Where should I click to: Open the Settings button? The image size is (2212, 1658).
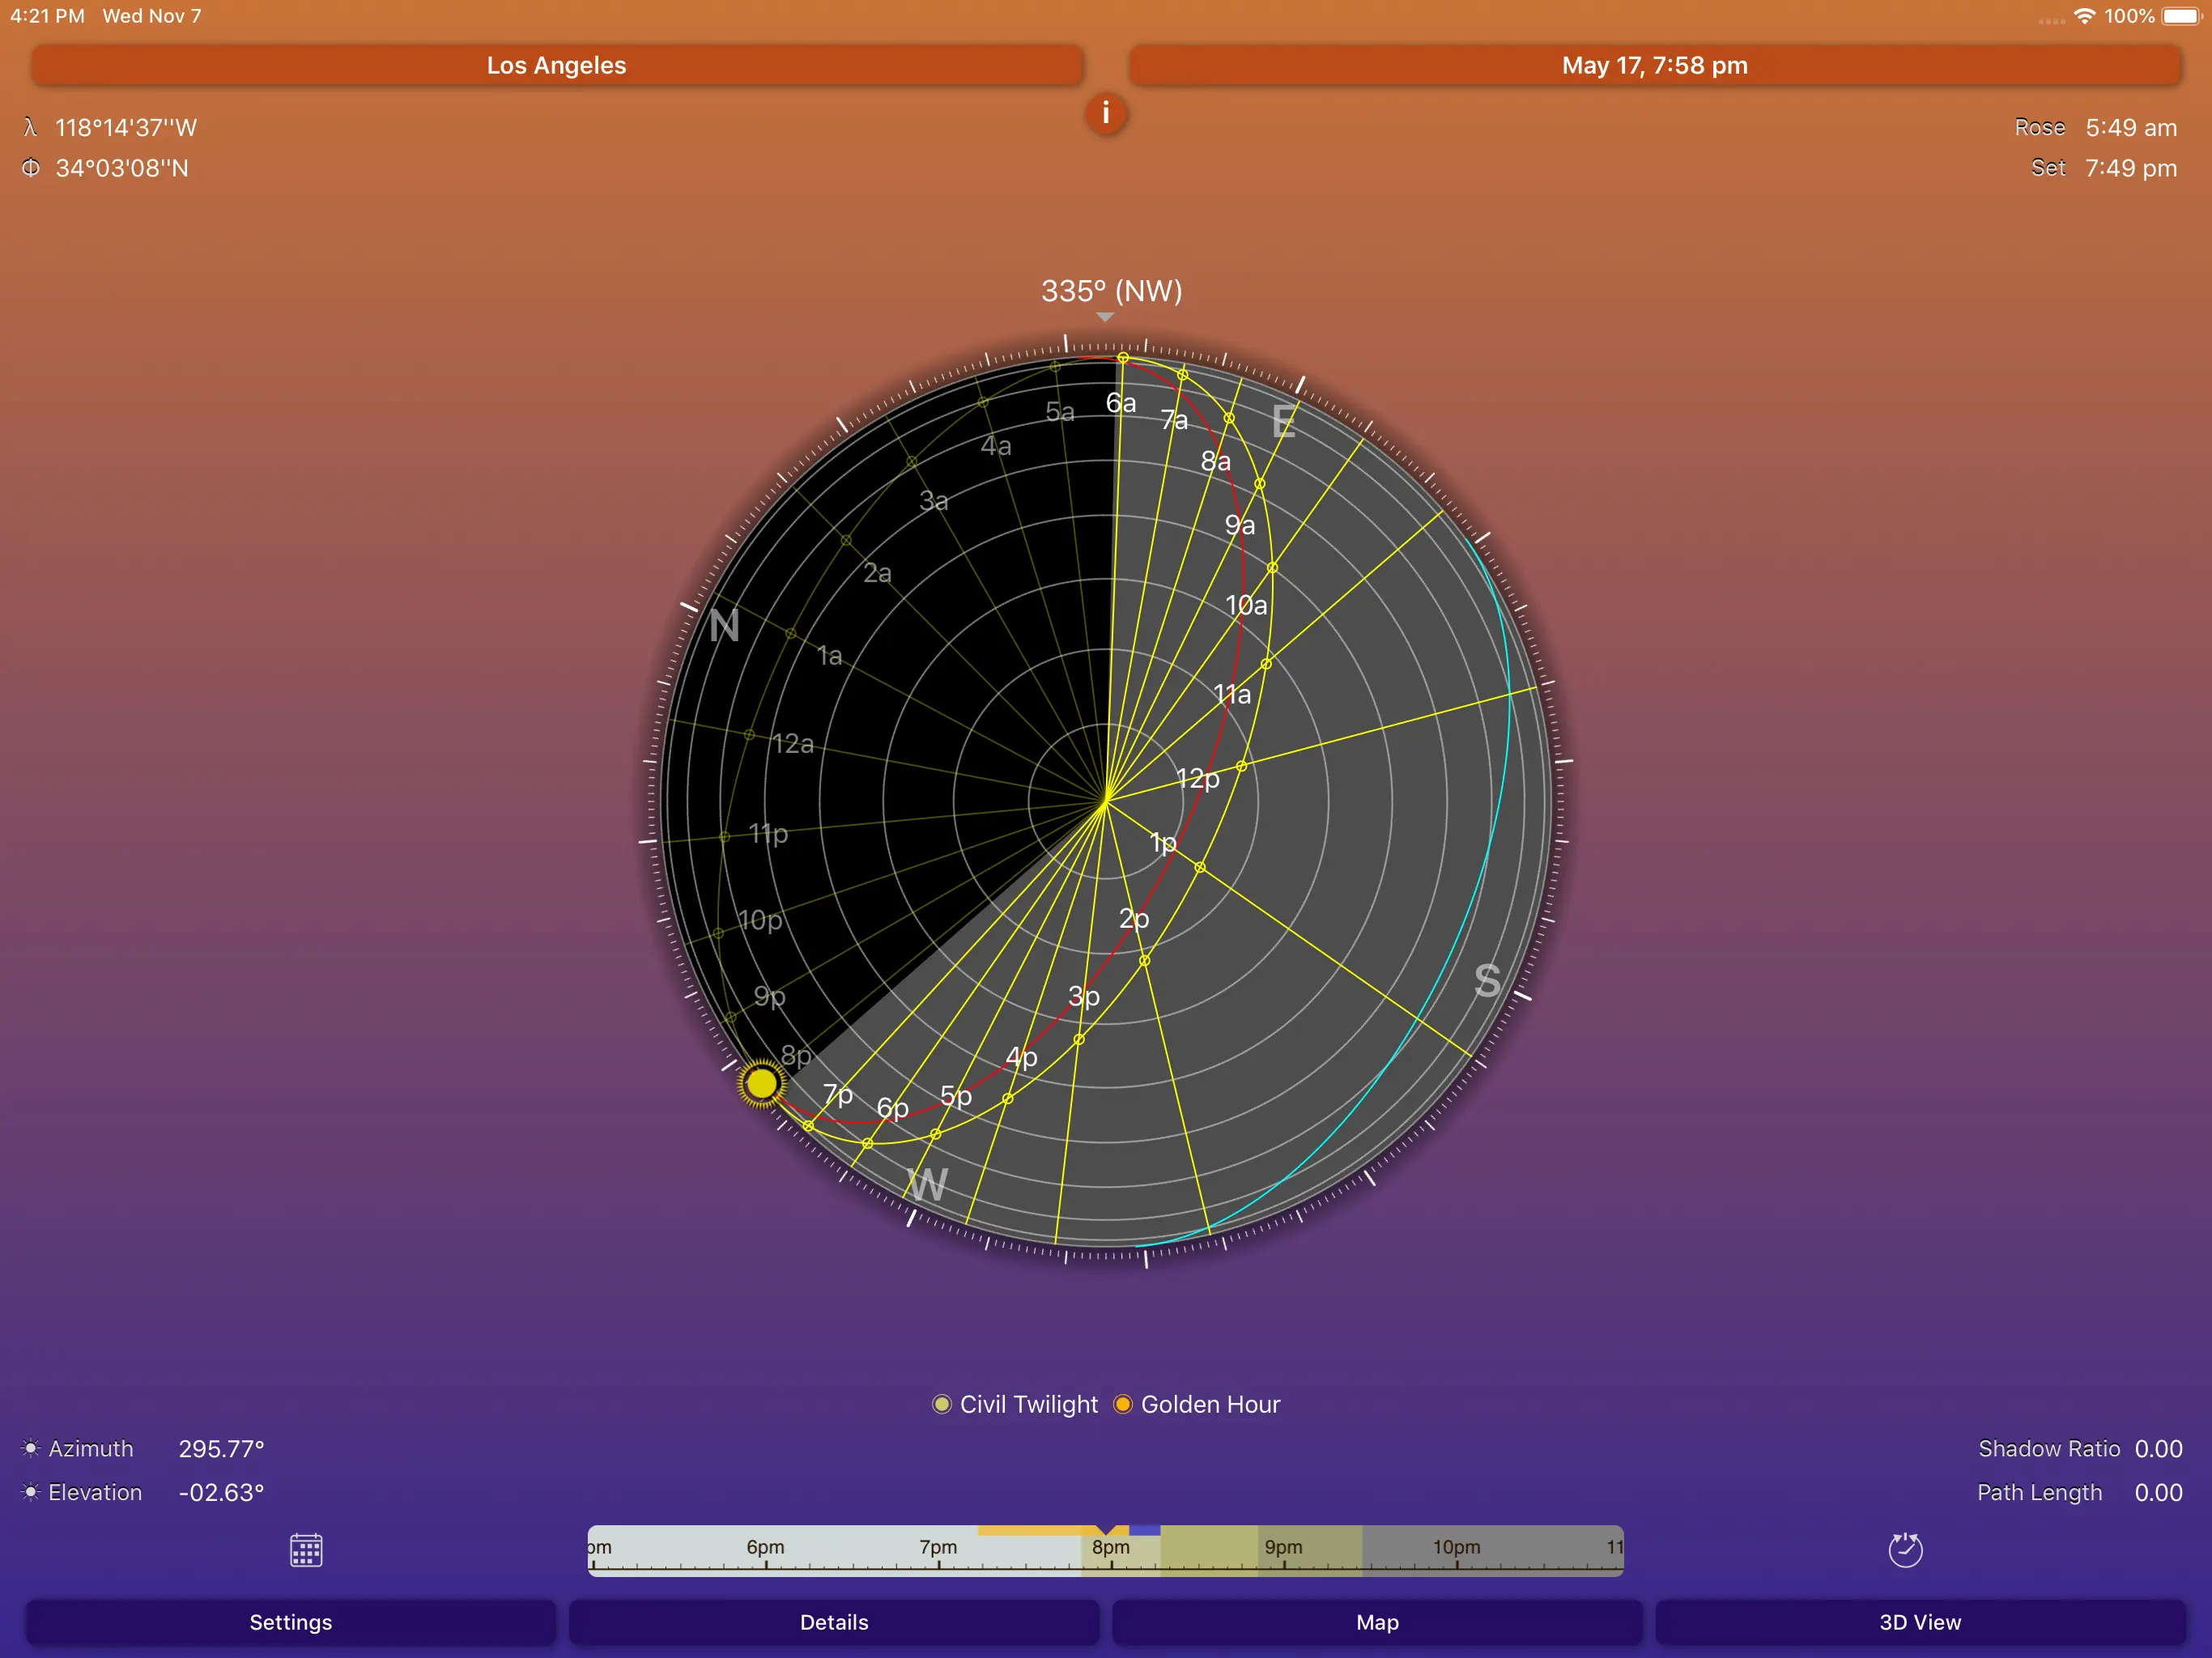[290, 1622]
